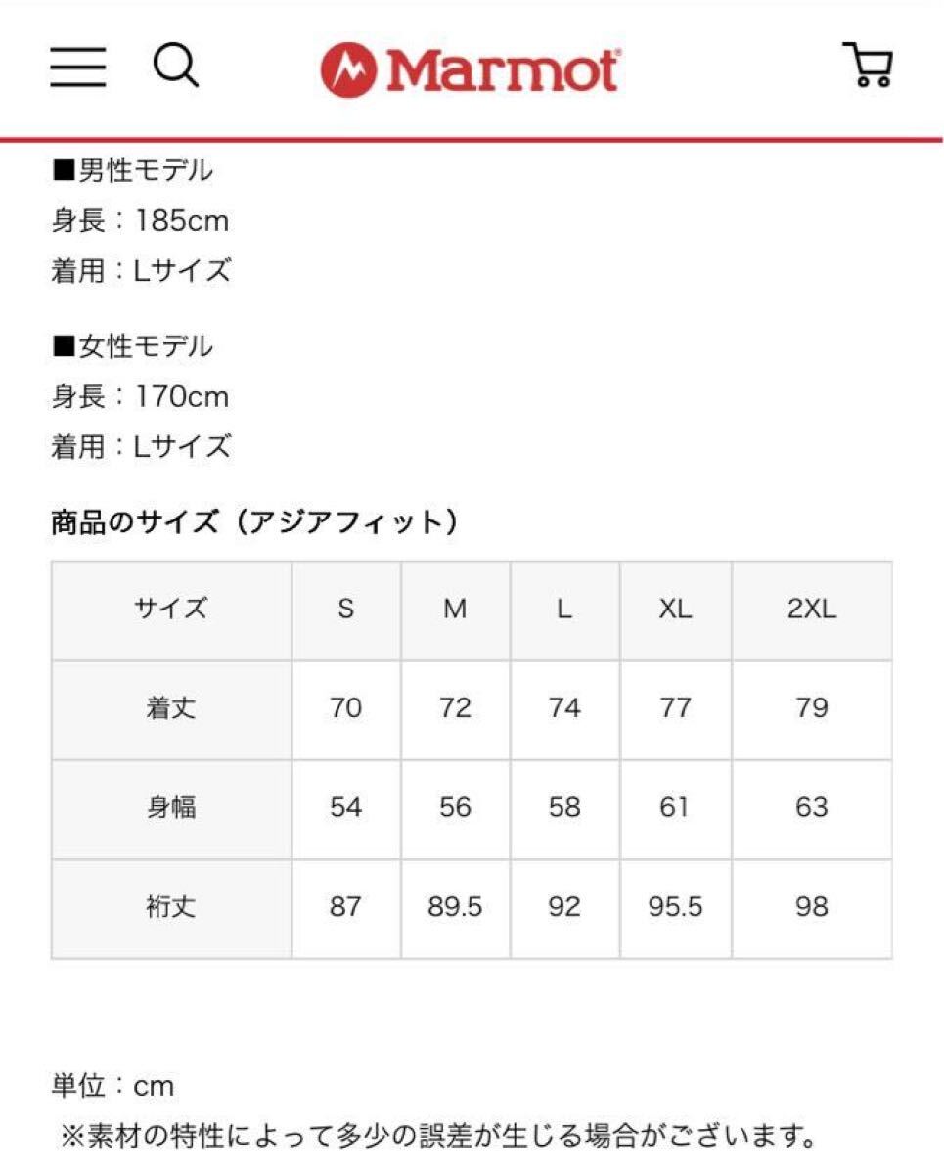Click the 95.5 sleeve length cell
The width and height of the screenshot is (944, 1174).
pos(675,907)
